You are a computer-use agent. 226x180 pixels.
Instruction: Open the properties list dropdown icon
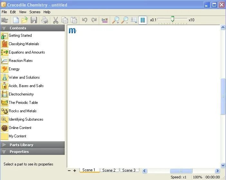134,20
